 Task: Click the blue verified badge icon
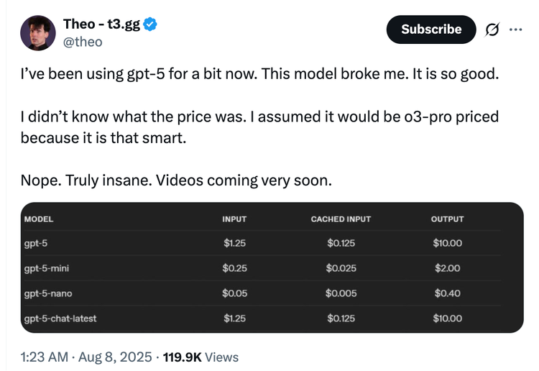tap(150, 25)
